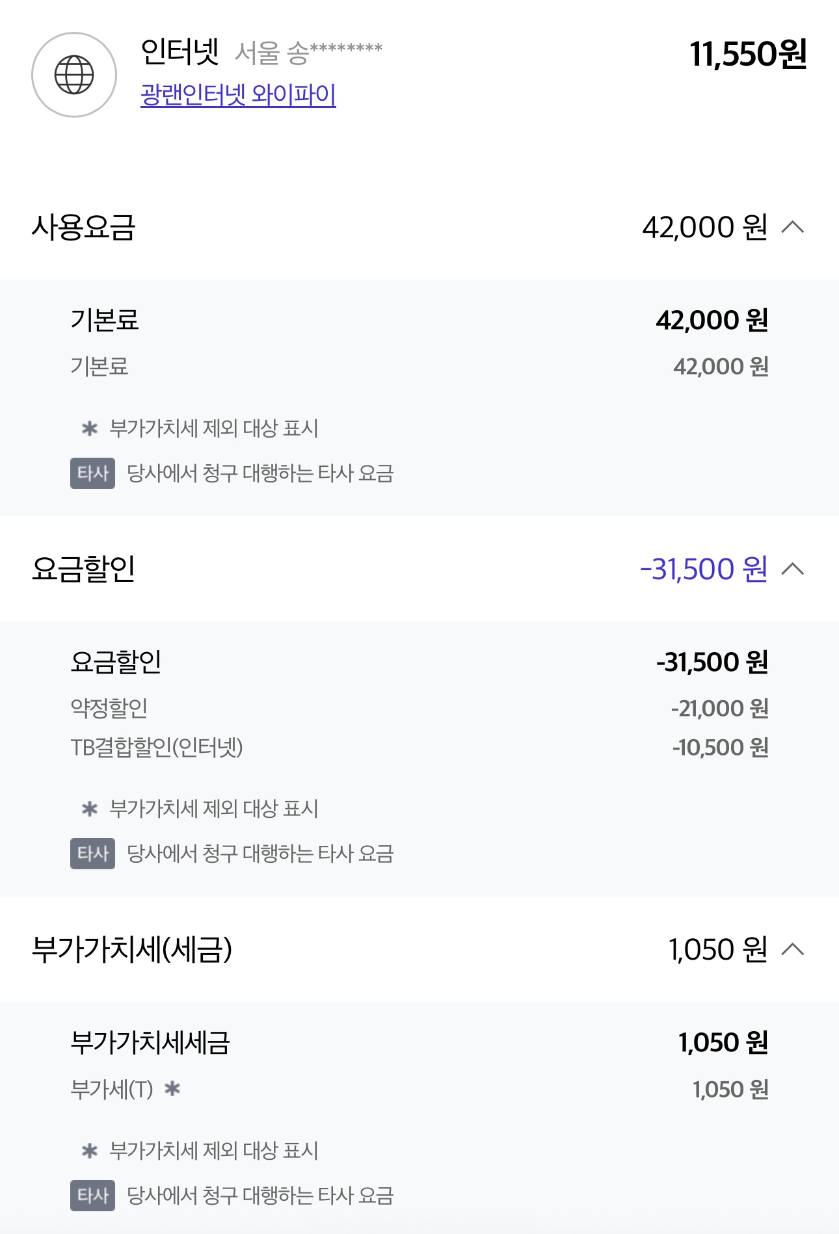Click the 11,550원 total bill amount
839x1234 pixels.
748,54
